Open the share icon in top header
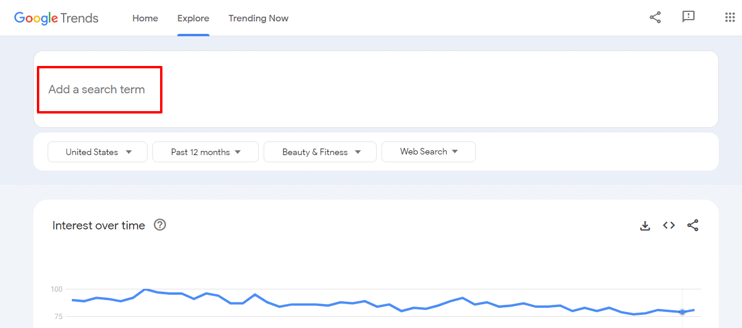Viewport: 742px width, 328px height. 655,17
